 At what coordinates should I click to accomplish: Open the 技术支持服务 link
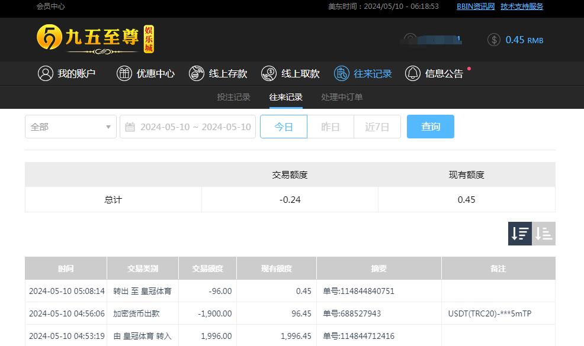522,7
